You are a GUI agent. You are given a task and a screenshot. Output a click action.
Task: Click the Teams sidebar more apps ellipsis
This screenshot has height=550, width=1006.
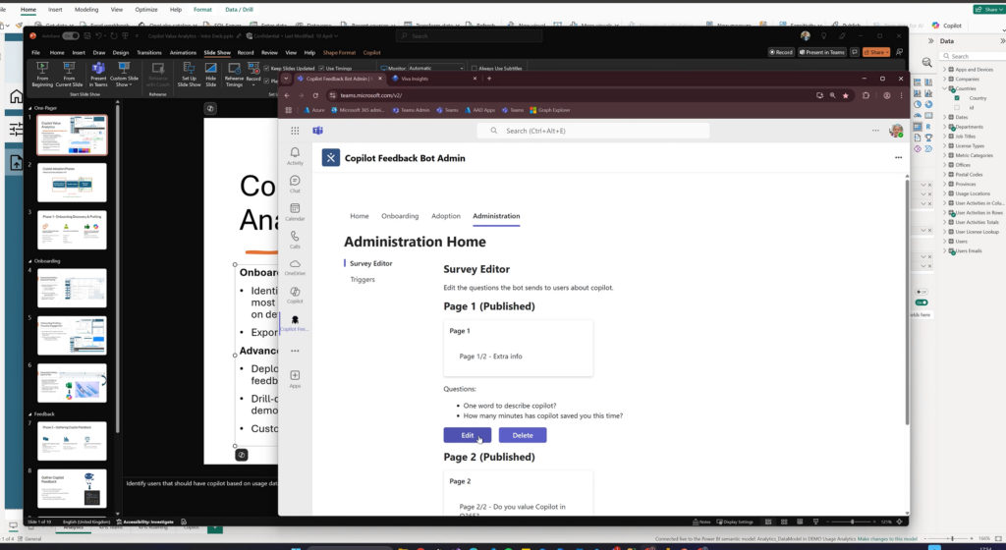click(295, 351)
